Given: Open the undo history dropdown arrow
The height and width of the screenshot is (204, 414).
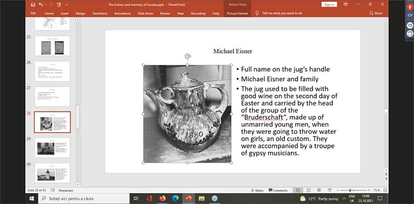Looking at the screenshot, I should (x=45, y=5).
